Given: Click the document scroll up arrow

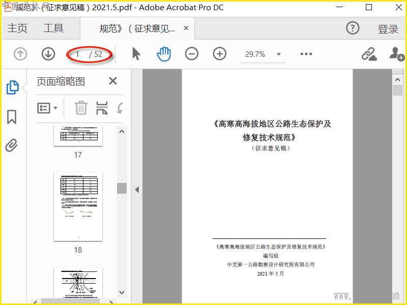Looking at the screenshot, I should pos(397,80).
